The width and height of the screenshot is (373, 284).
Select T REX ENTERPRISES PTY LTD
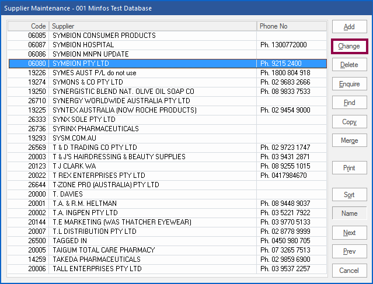167,176
